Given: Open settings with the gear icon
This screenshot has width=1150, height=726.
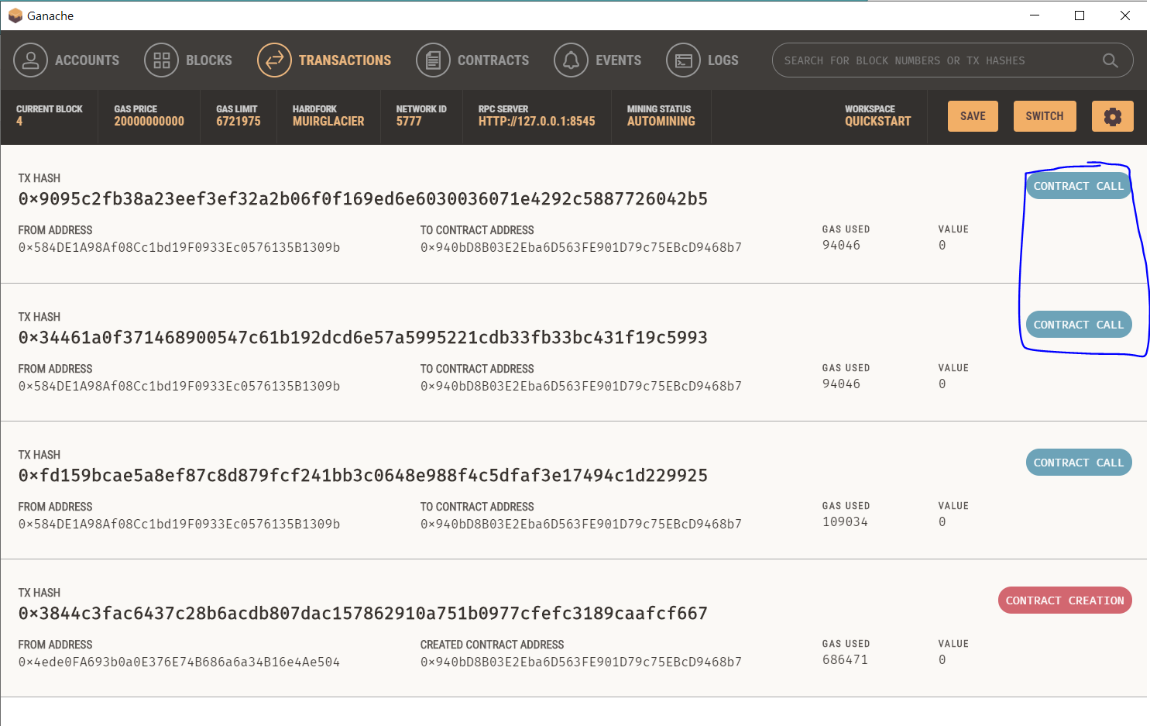Looking at the screenshot, I should coord(1112,116).
